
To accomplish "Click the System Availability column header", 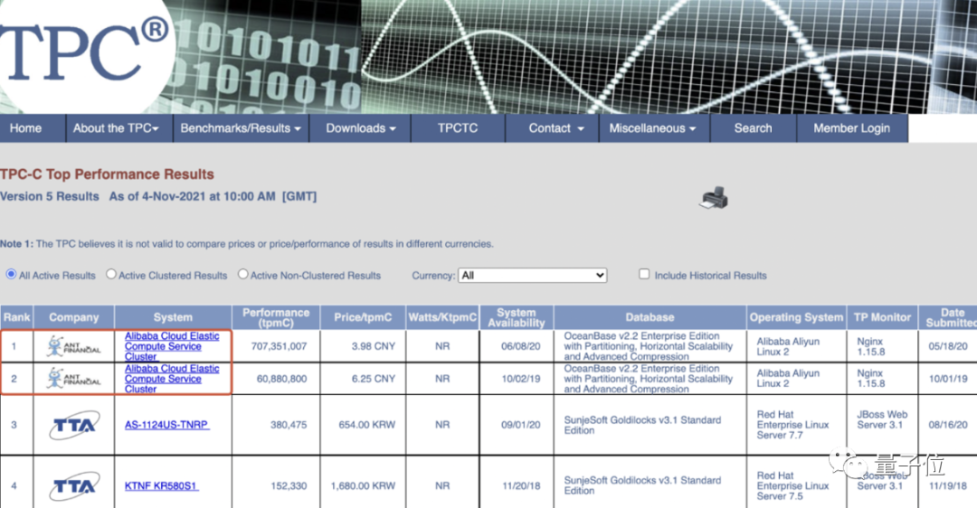I will tap(516, 317).
